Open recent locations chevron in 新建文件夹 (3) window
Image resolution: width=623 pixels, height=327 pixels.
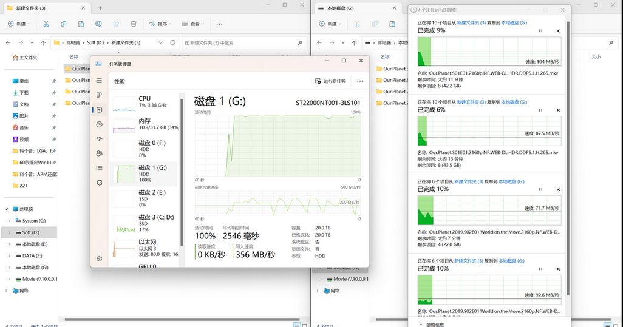[32, 42]
